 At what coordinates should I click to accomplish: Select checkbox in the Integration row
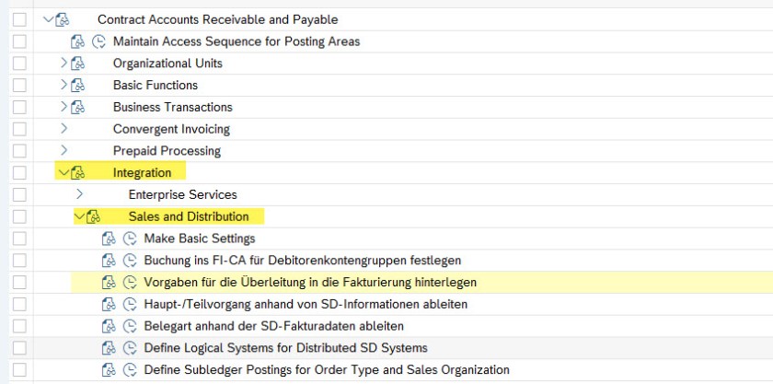20,173
